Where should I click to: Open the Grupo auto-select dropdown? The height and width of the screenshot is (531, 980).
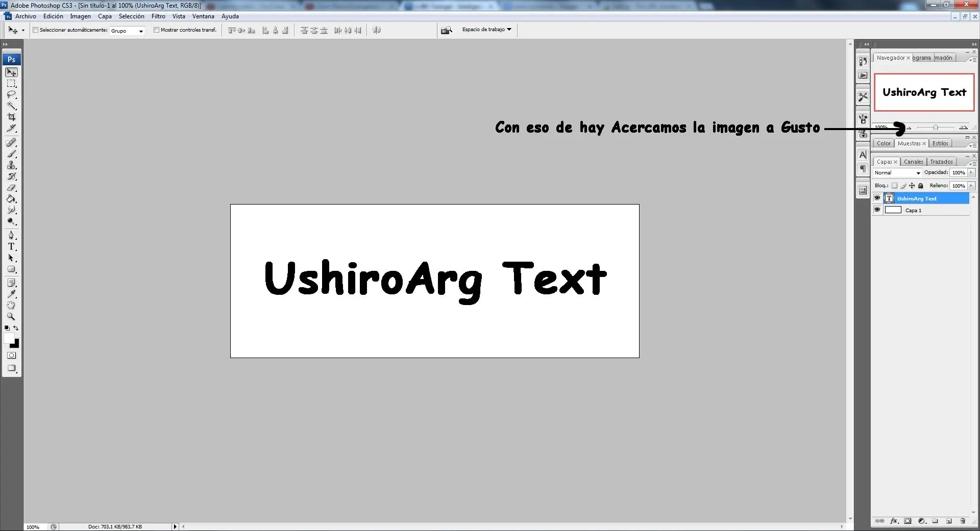128,31
